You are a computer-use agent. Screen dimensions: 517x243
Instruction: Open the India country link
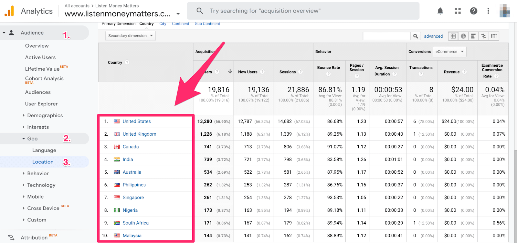pos(128,159)
